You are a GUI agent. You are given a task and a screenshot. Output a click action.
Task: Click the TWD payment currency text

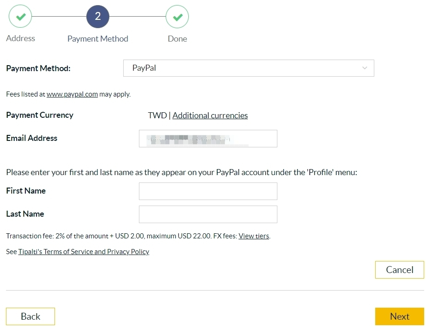(157, 115)
